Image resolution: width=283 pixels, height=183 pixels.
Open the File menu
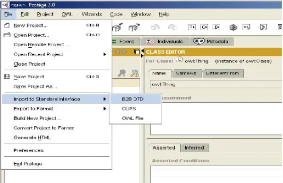pyautogui.click(x=9, y=14)
